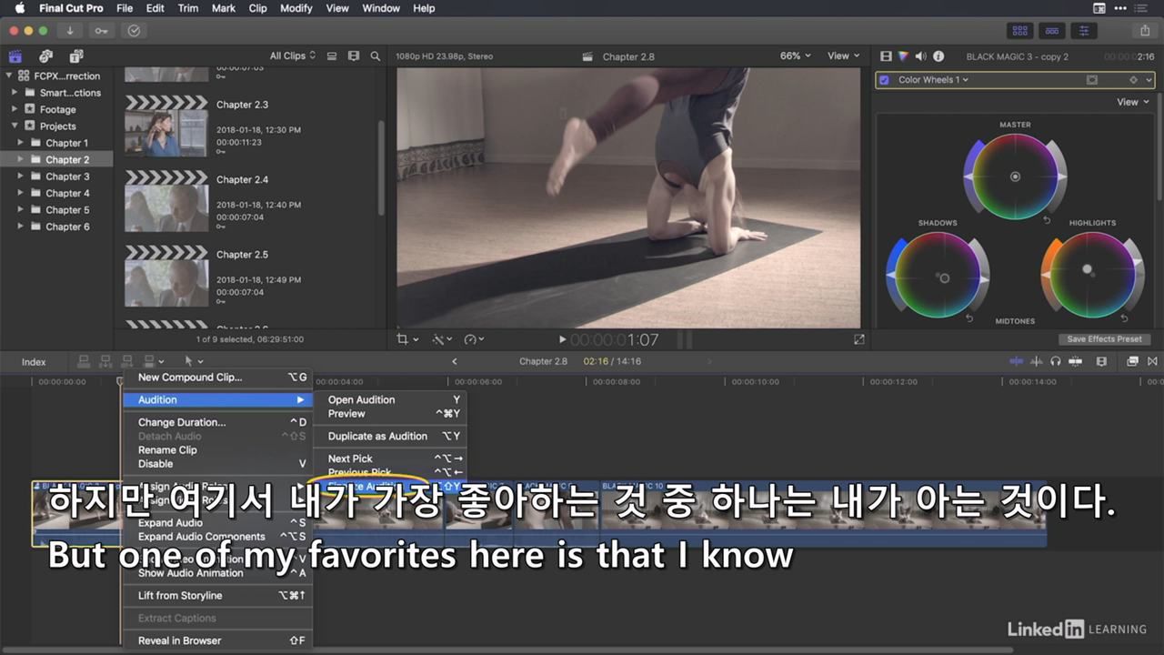The width and height of the screenshot is (1164, 655).
Task: Select the Footage event
Action: tap(57, 109)
